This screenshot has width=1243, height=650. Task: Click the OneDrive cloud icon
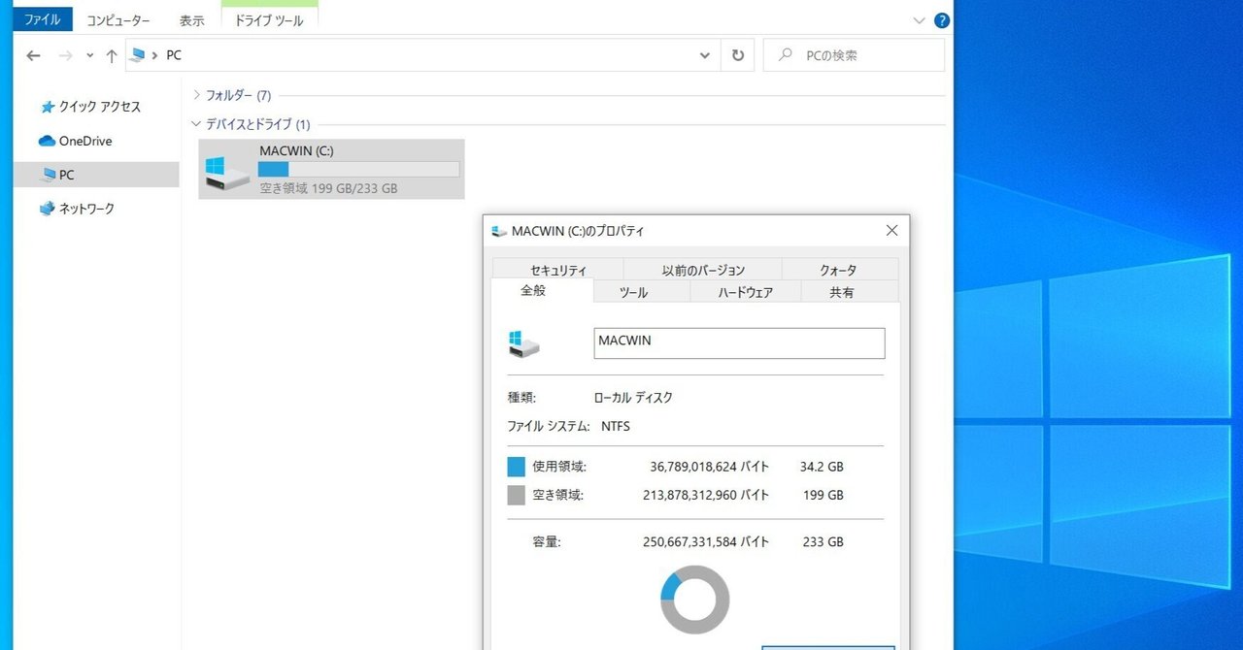coord(47,141)
